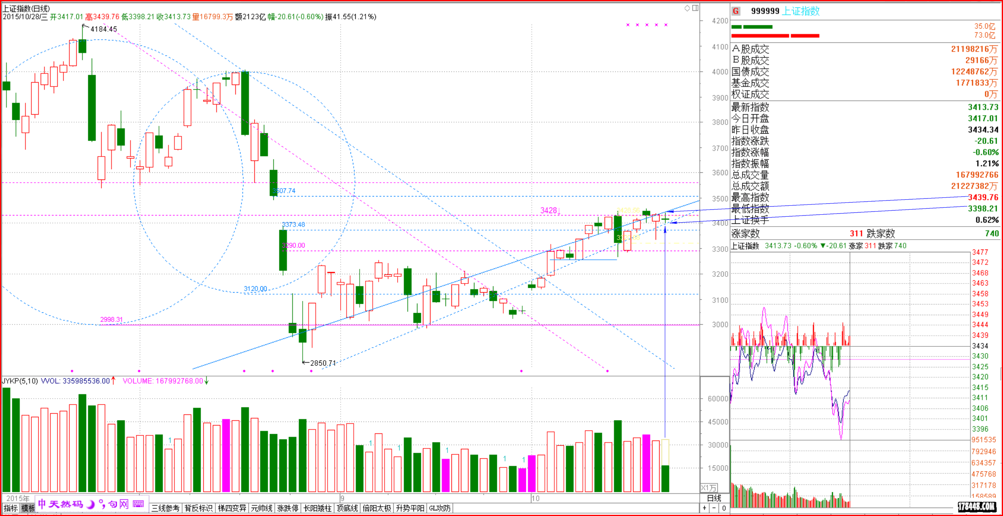Click the 35.0亿 green bar value
The width and height of the screenshot is (1003, 516).
985,26
